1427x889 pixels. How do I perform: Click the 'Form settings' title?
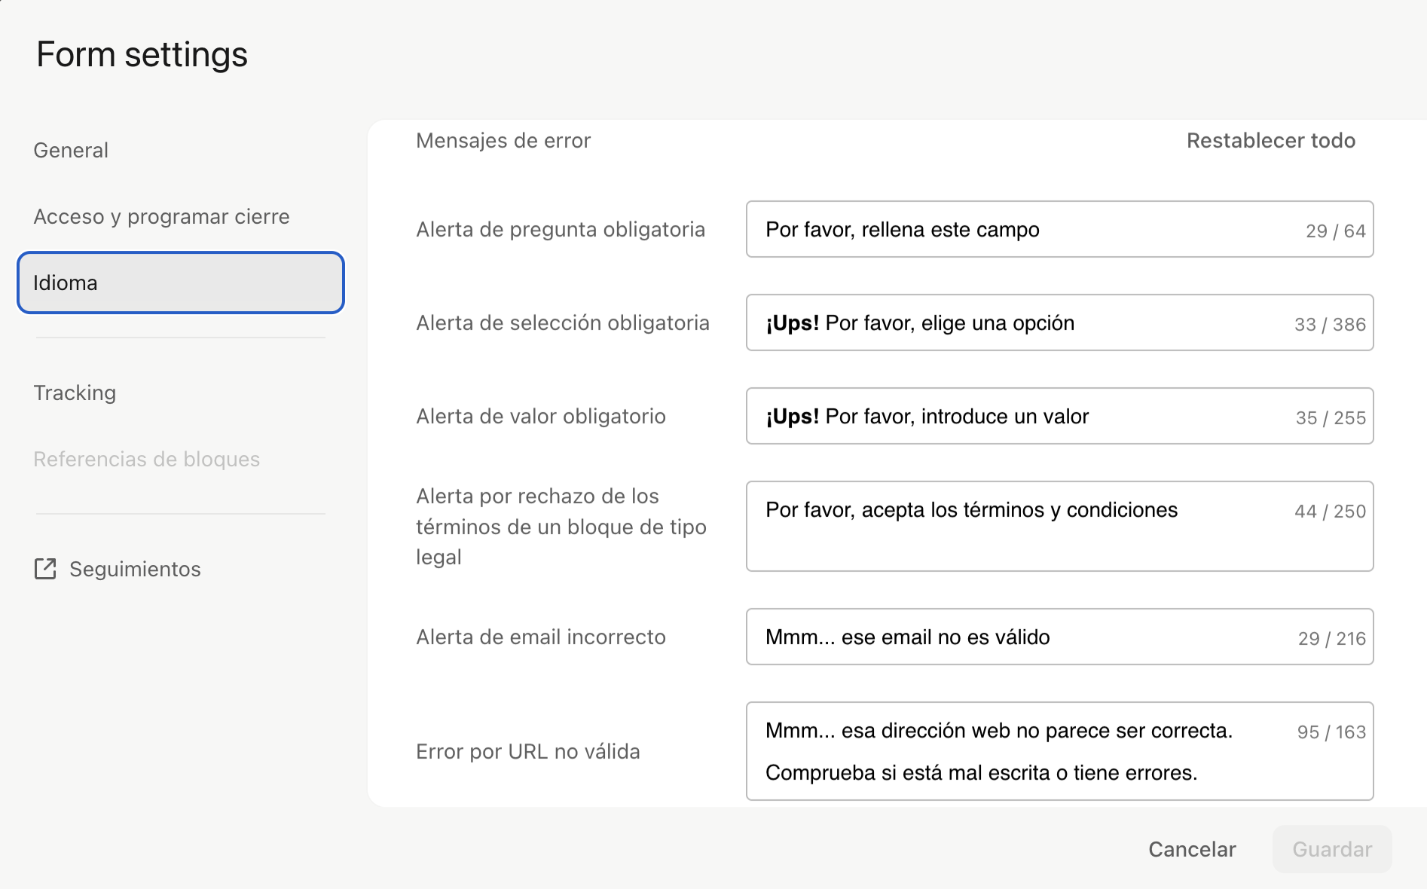142,55
